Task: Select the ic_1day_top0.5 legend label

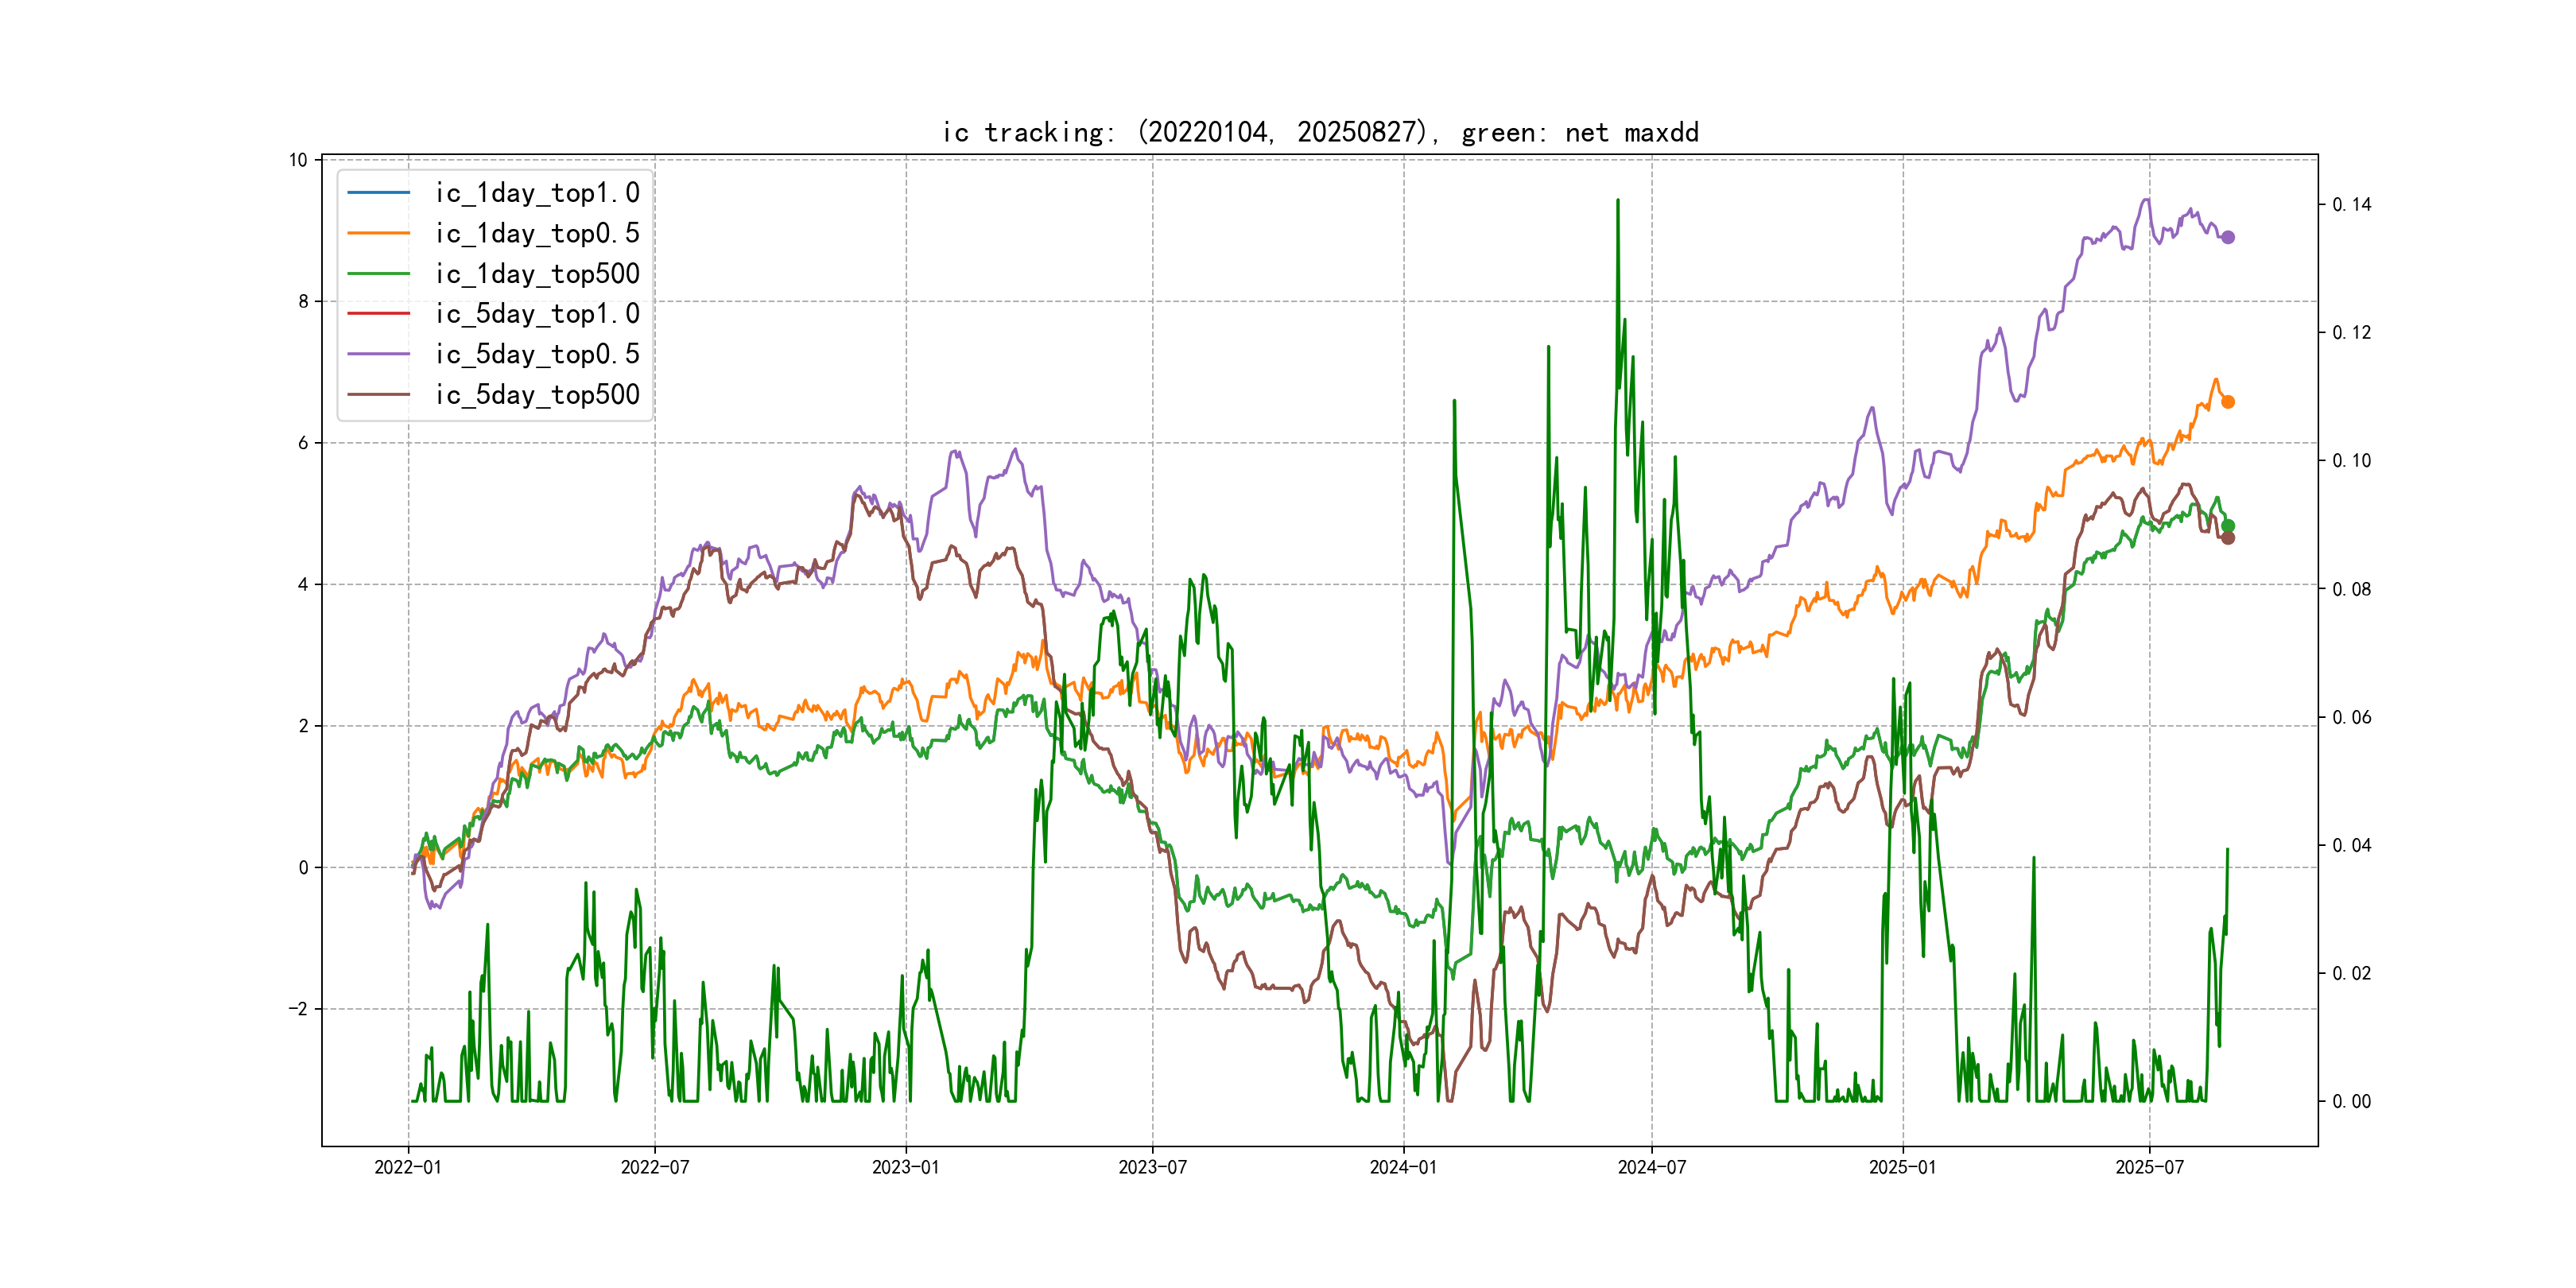Action: [537, 233]
